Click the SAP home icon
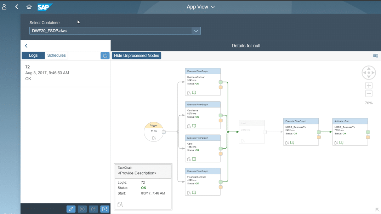Image resolution: width=381 pixels, height=214 pixels. (x=29, y=7)
